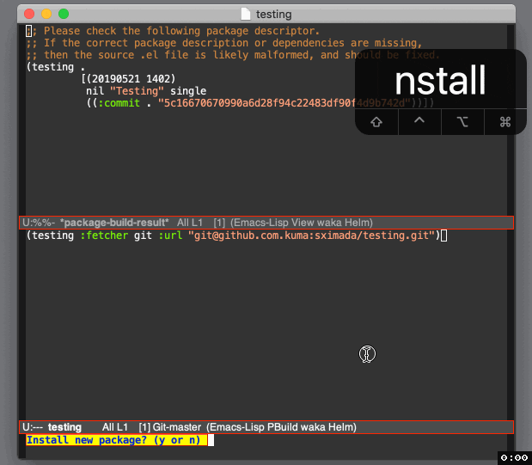Image resolution: width=532 pixels, height=465 pixels.
Task: Click the version number 20190521 1402
Action: (131, 79)
